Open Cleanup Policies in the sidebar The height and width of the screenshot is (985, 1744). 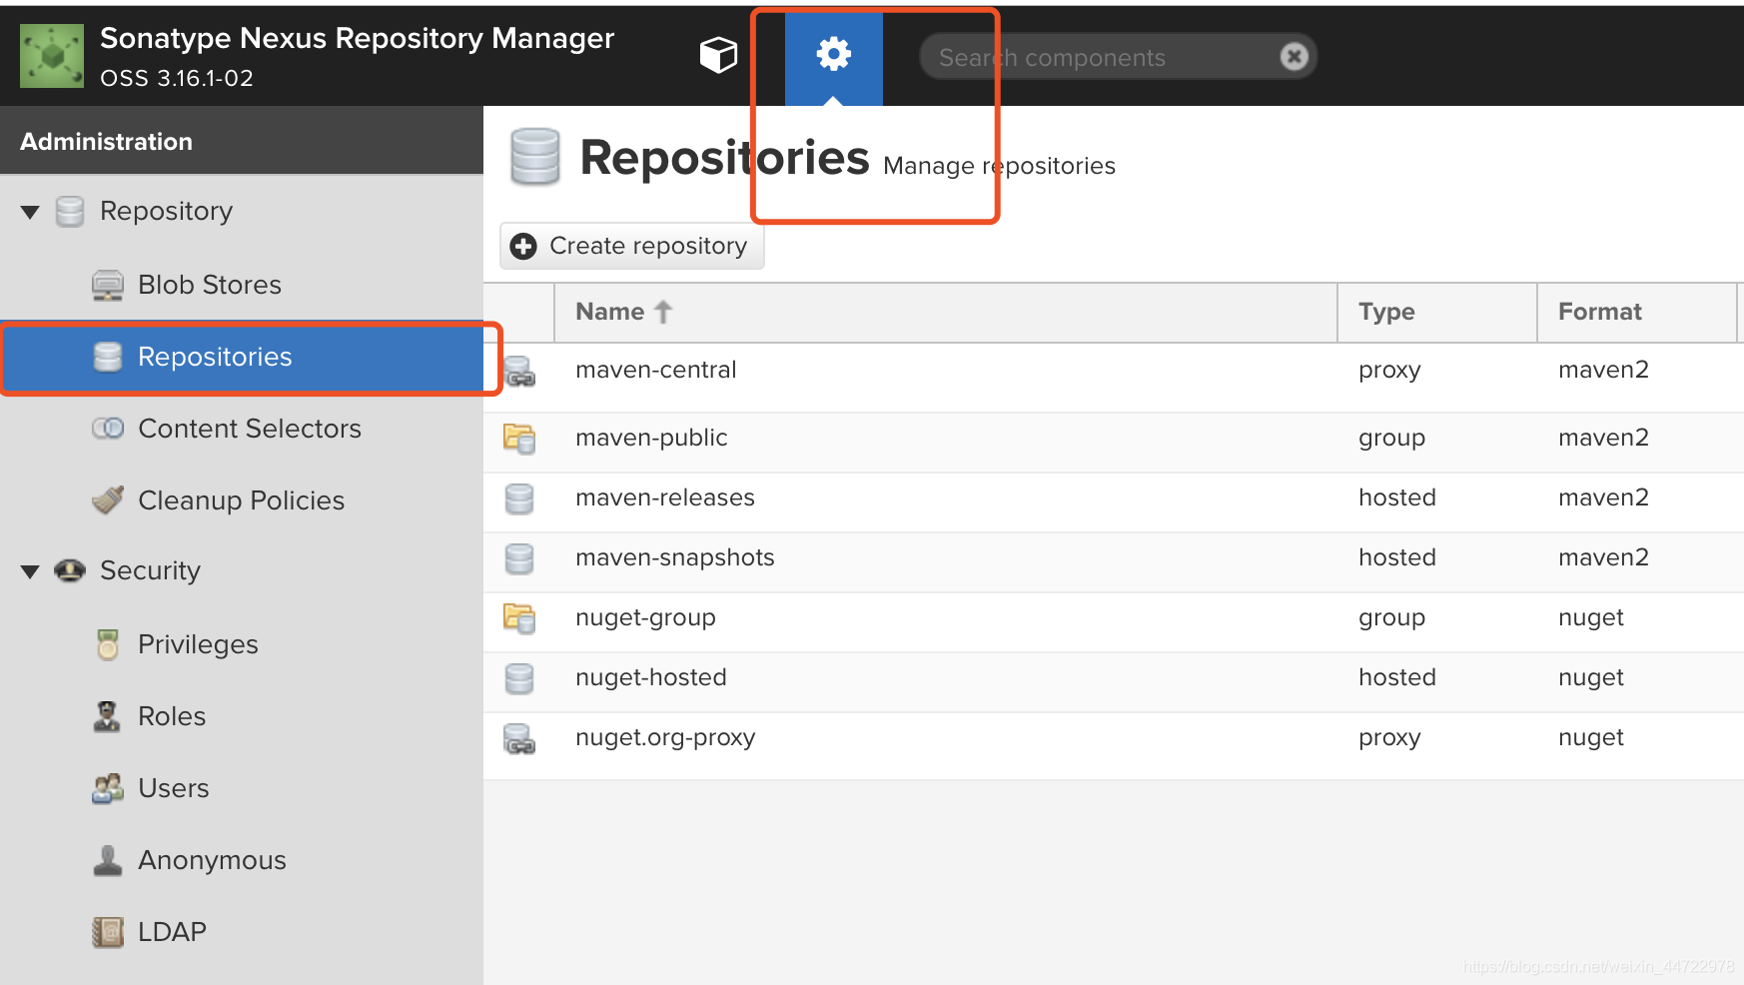click(241, 500)
